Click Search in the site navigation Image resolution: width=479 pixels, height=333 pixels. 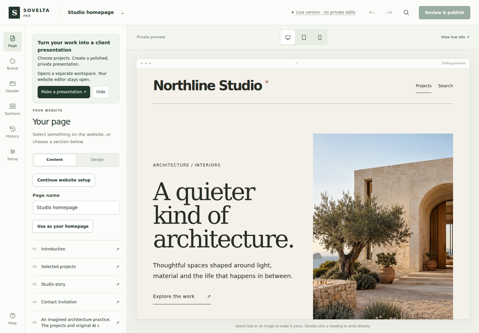click(x=445, y=86)
